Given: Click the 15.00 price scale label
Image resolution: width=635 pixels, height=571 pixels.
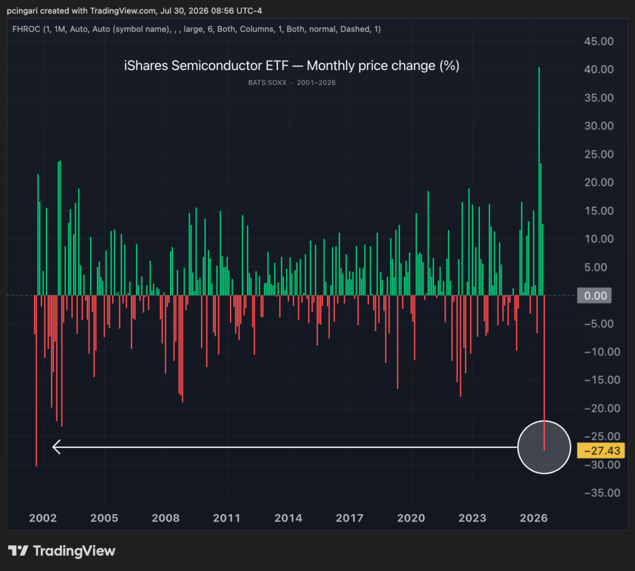Looking at the screenshot, I should pos(599,211).
